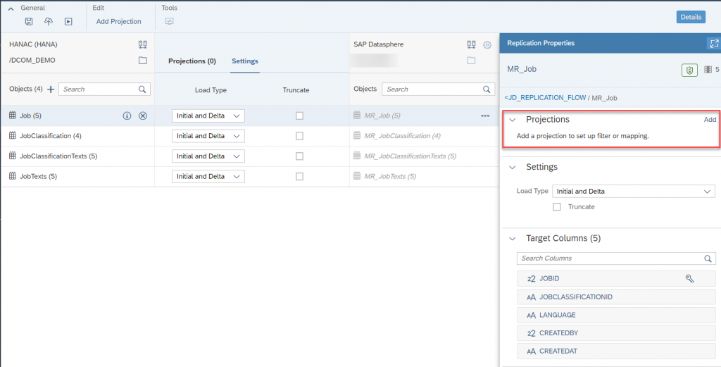Open Load Type dropdown for JobClassification row
Image resolution: width=721 pixels, height=367 pixels.
[x=208, y=136]
